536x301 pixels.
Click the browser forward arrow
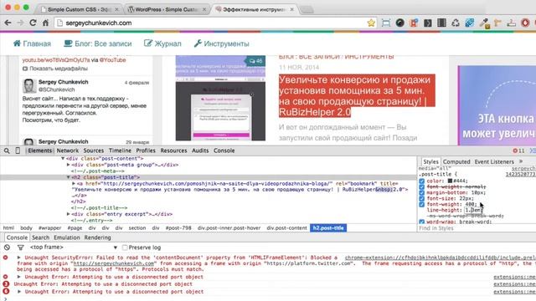[20, 23]
